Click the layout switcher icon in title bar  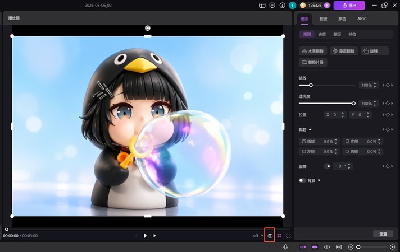click(x=262, y=6)
